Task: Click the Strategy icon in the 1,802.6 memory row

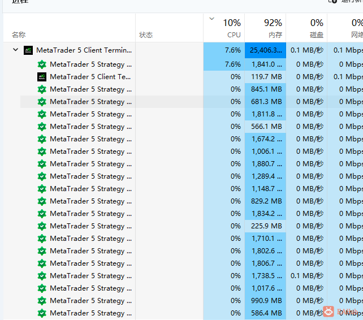Action: (x=42, y=251)
